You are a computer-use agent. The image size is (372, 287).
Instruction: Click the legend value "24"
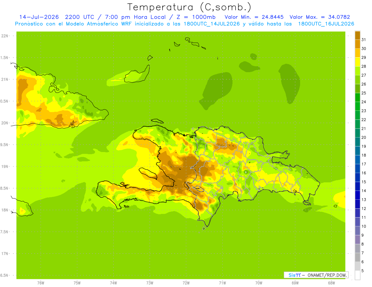click(364, 102)
